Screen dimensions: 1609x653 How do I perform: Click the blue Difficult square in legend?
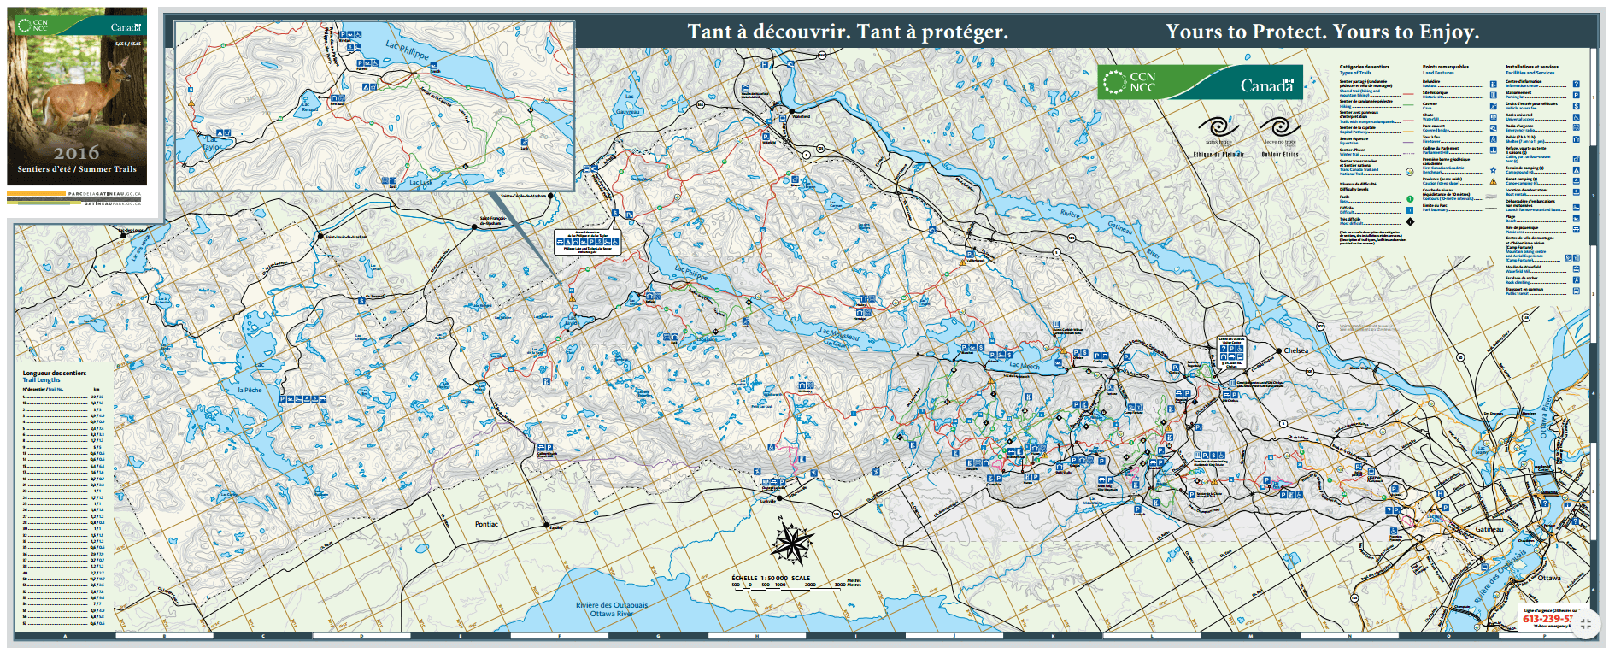pyautogui.click(x=1410, y=209)
